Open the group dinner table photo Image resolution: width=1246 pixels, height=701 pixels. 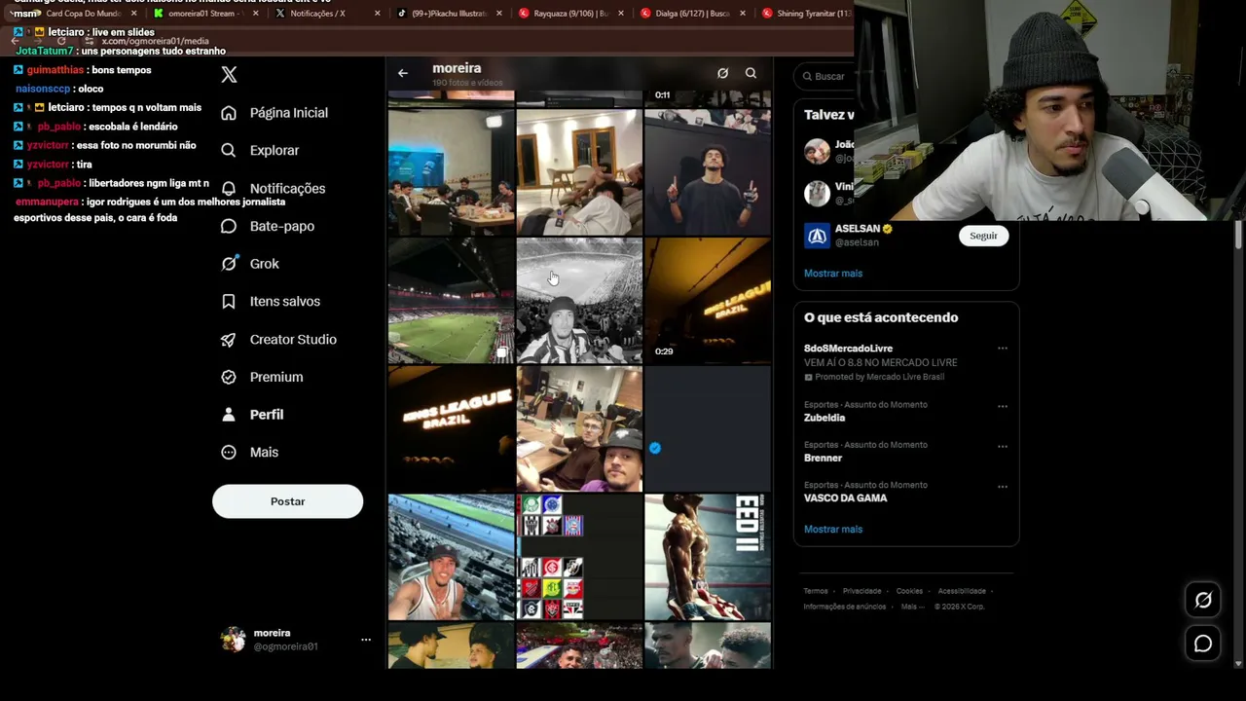click(451, 172)
